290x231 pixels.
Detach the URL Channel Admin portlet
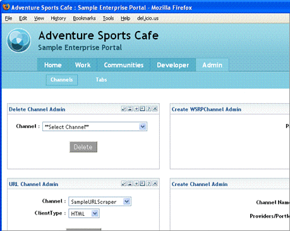pyautogui.click(x=142, y=184)
